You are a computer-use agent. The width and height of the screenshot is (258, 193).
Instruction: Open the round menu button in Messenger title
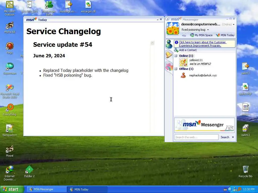click(168, 19)
